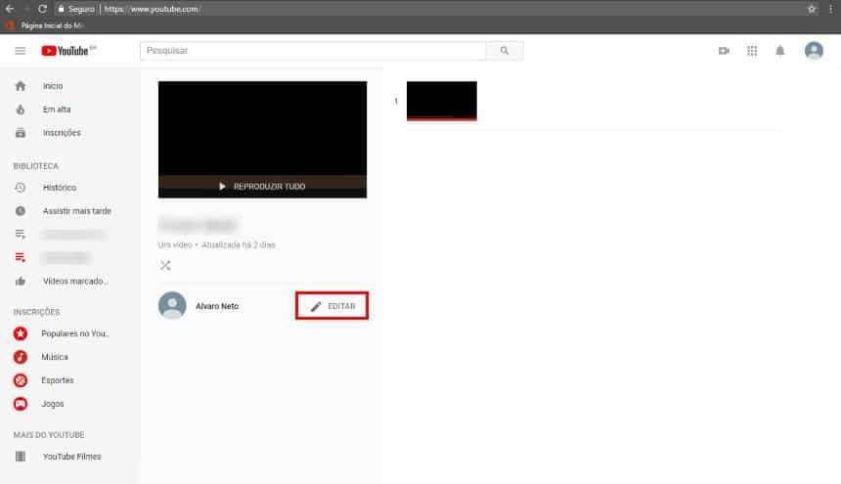Open the Alvaro Neto channel link

217,306
